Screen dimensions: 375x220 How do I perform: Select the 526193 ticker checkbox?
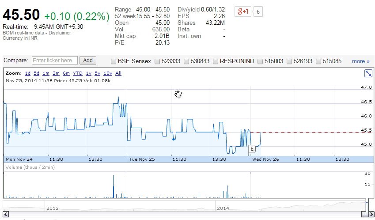pyautogui.click(x=289, y=61)
